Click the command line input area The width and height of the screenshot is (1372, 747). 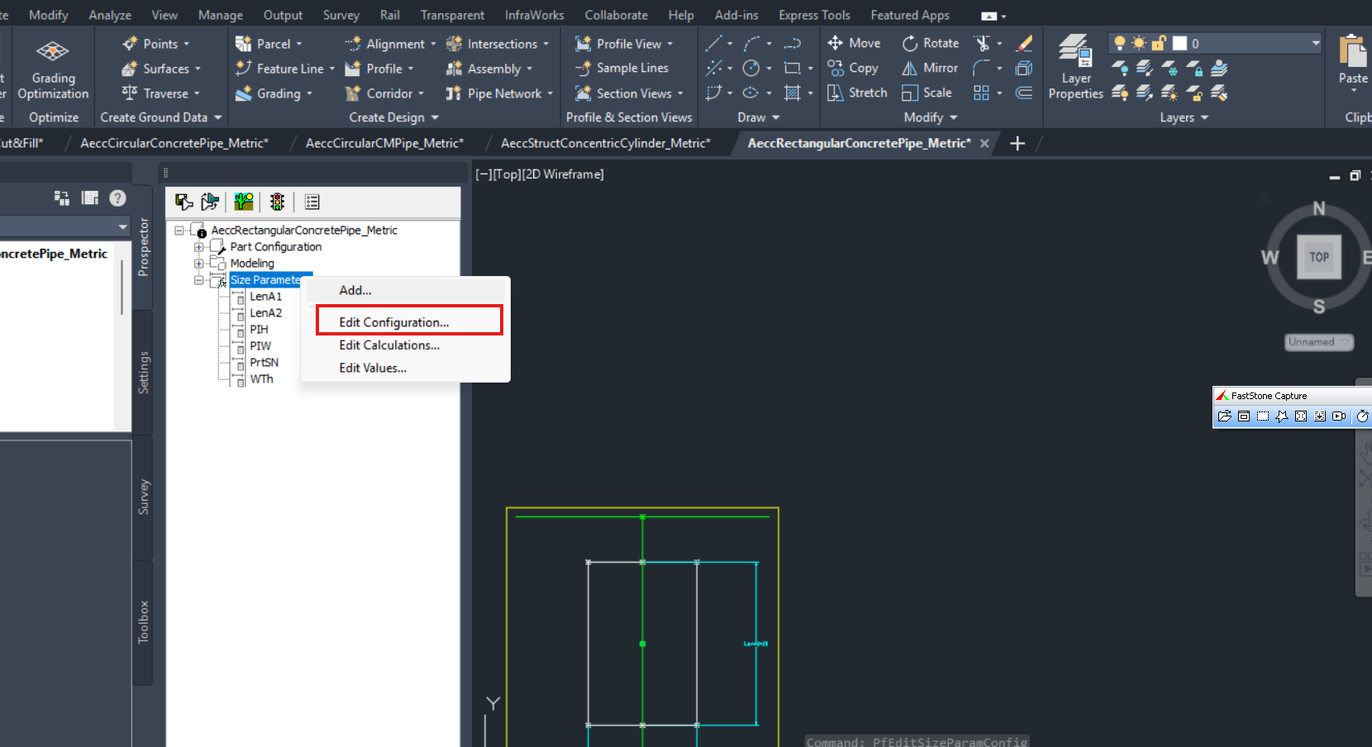point(917,741)
